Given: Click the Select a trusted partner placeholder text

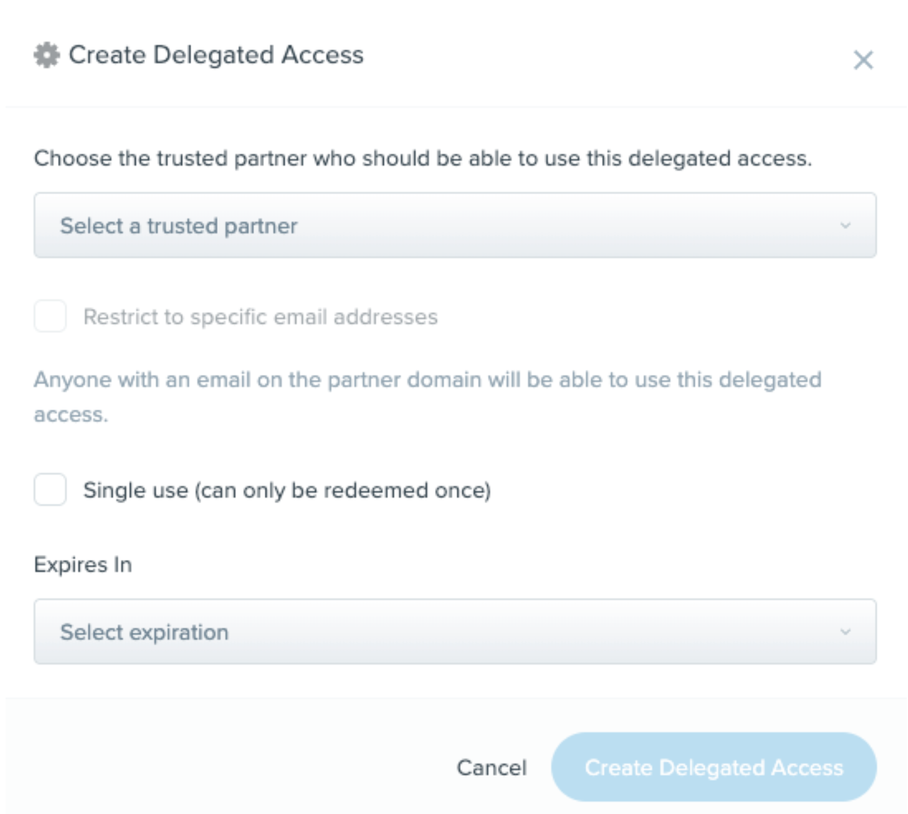Looking at the screenshot, I should (178, 226).
